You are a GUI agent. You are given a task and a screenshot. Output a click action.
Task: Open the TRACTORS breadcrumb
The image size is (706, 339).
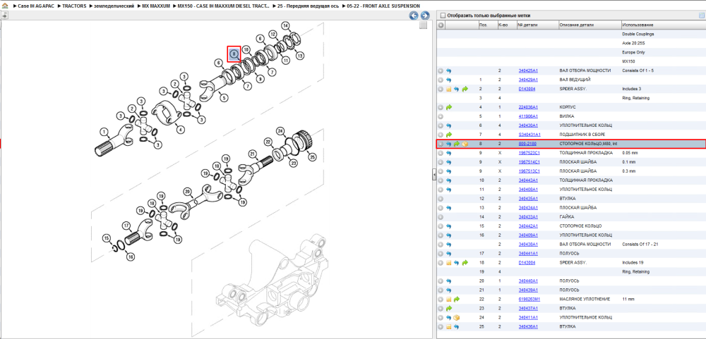[x=74, y=6]
